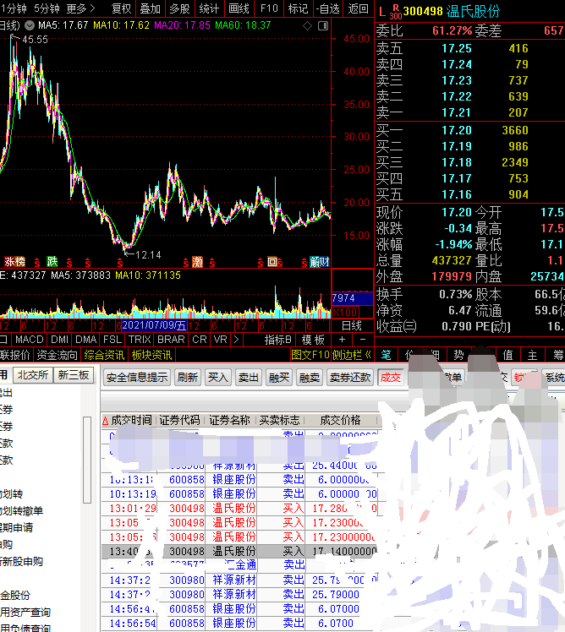
Task: Click the red 成交 button
Action: [x=391, y=378]
